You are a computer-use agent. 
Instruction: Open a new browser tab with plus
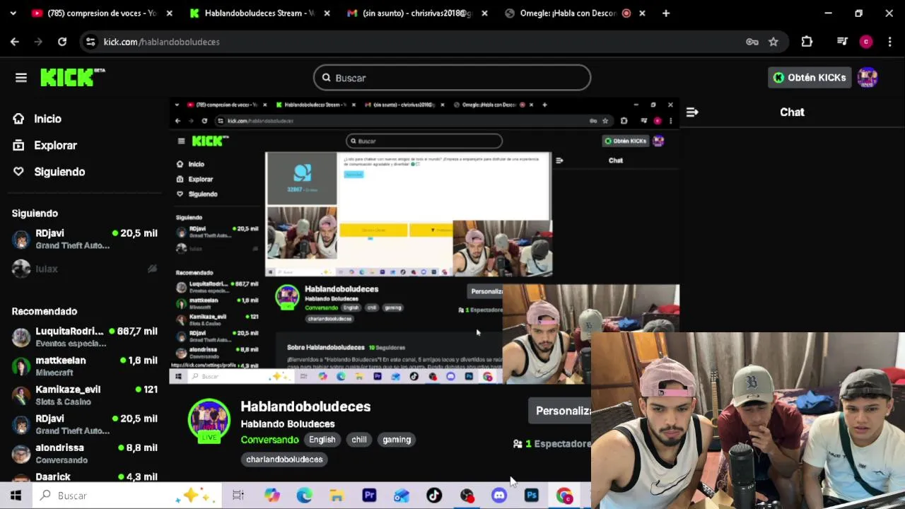(x=666, y=13)
